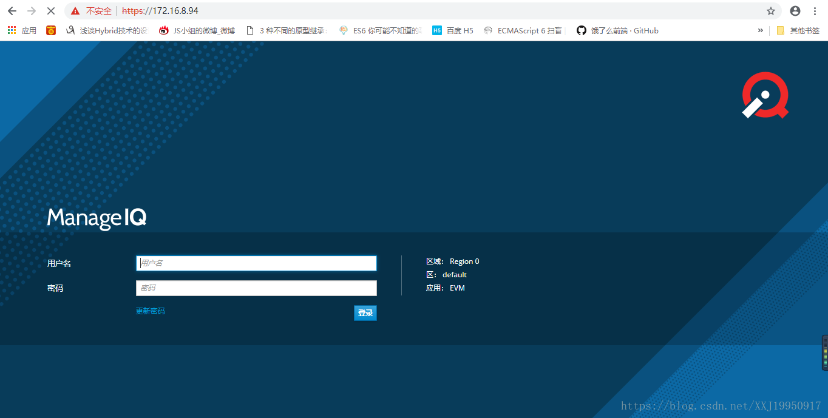
Task: Open the 百度 H5 bookmark
Action: [453, 30]
